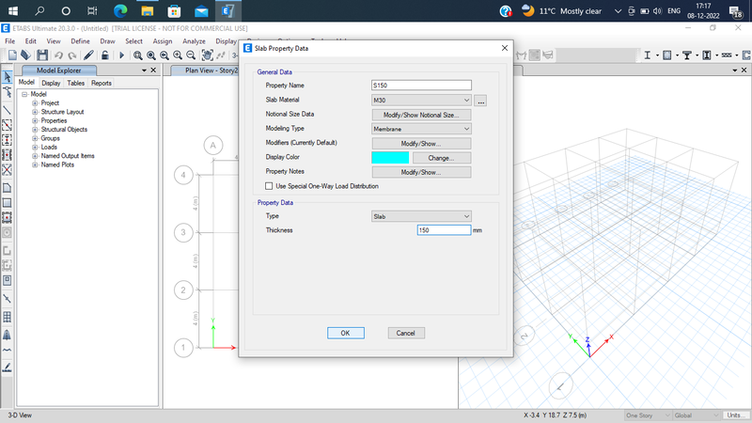Expand the Structure Layout tree node
The image size is (752, 423).
click(x=35, y=112)
